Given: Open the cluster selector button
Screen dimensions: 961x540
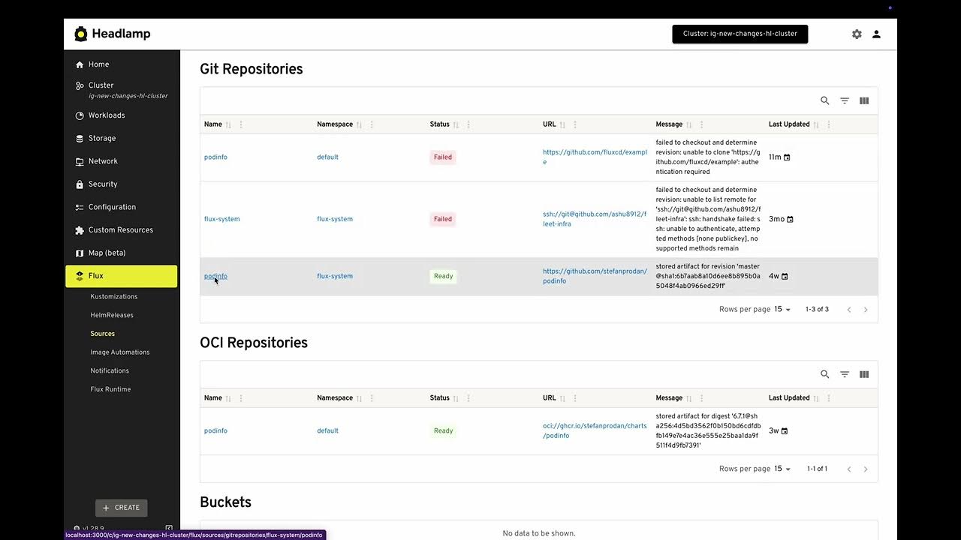Looking at the screenshot, I should click(740, 34).
